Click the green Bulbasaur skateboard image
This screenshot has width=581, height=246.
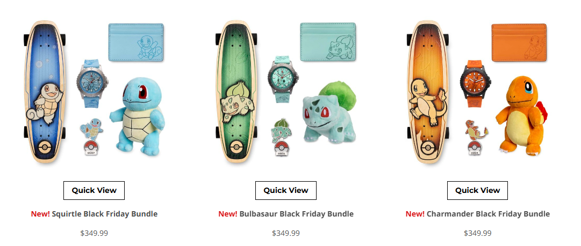point(236,92)
